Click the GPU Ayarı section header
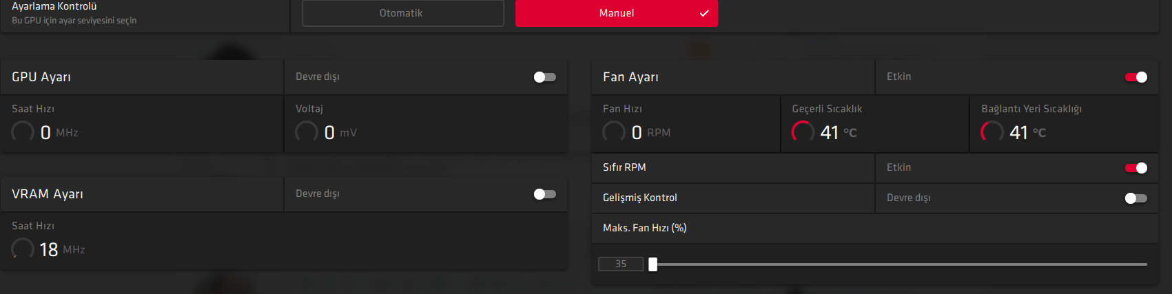This screenshot has height=294, width=1172. (x=41, y=77)
